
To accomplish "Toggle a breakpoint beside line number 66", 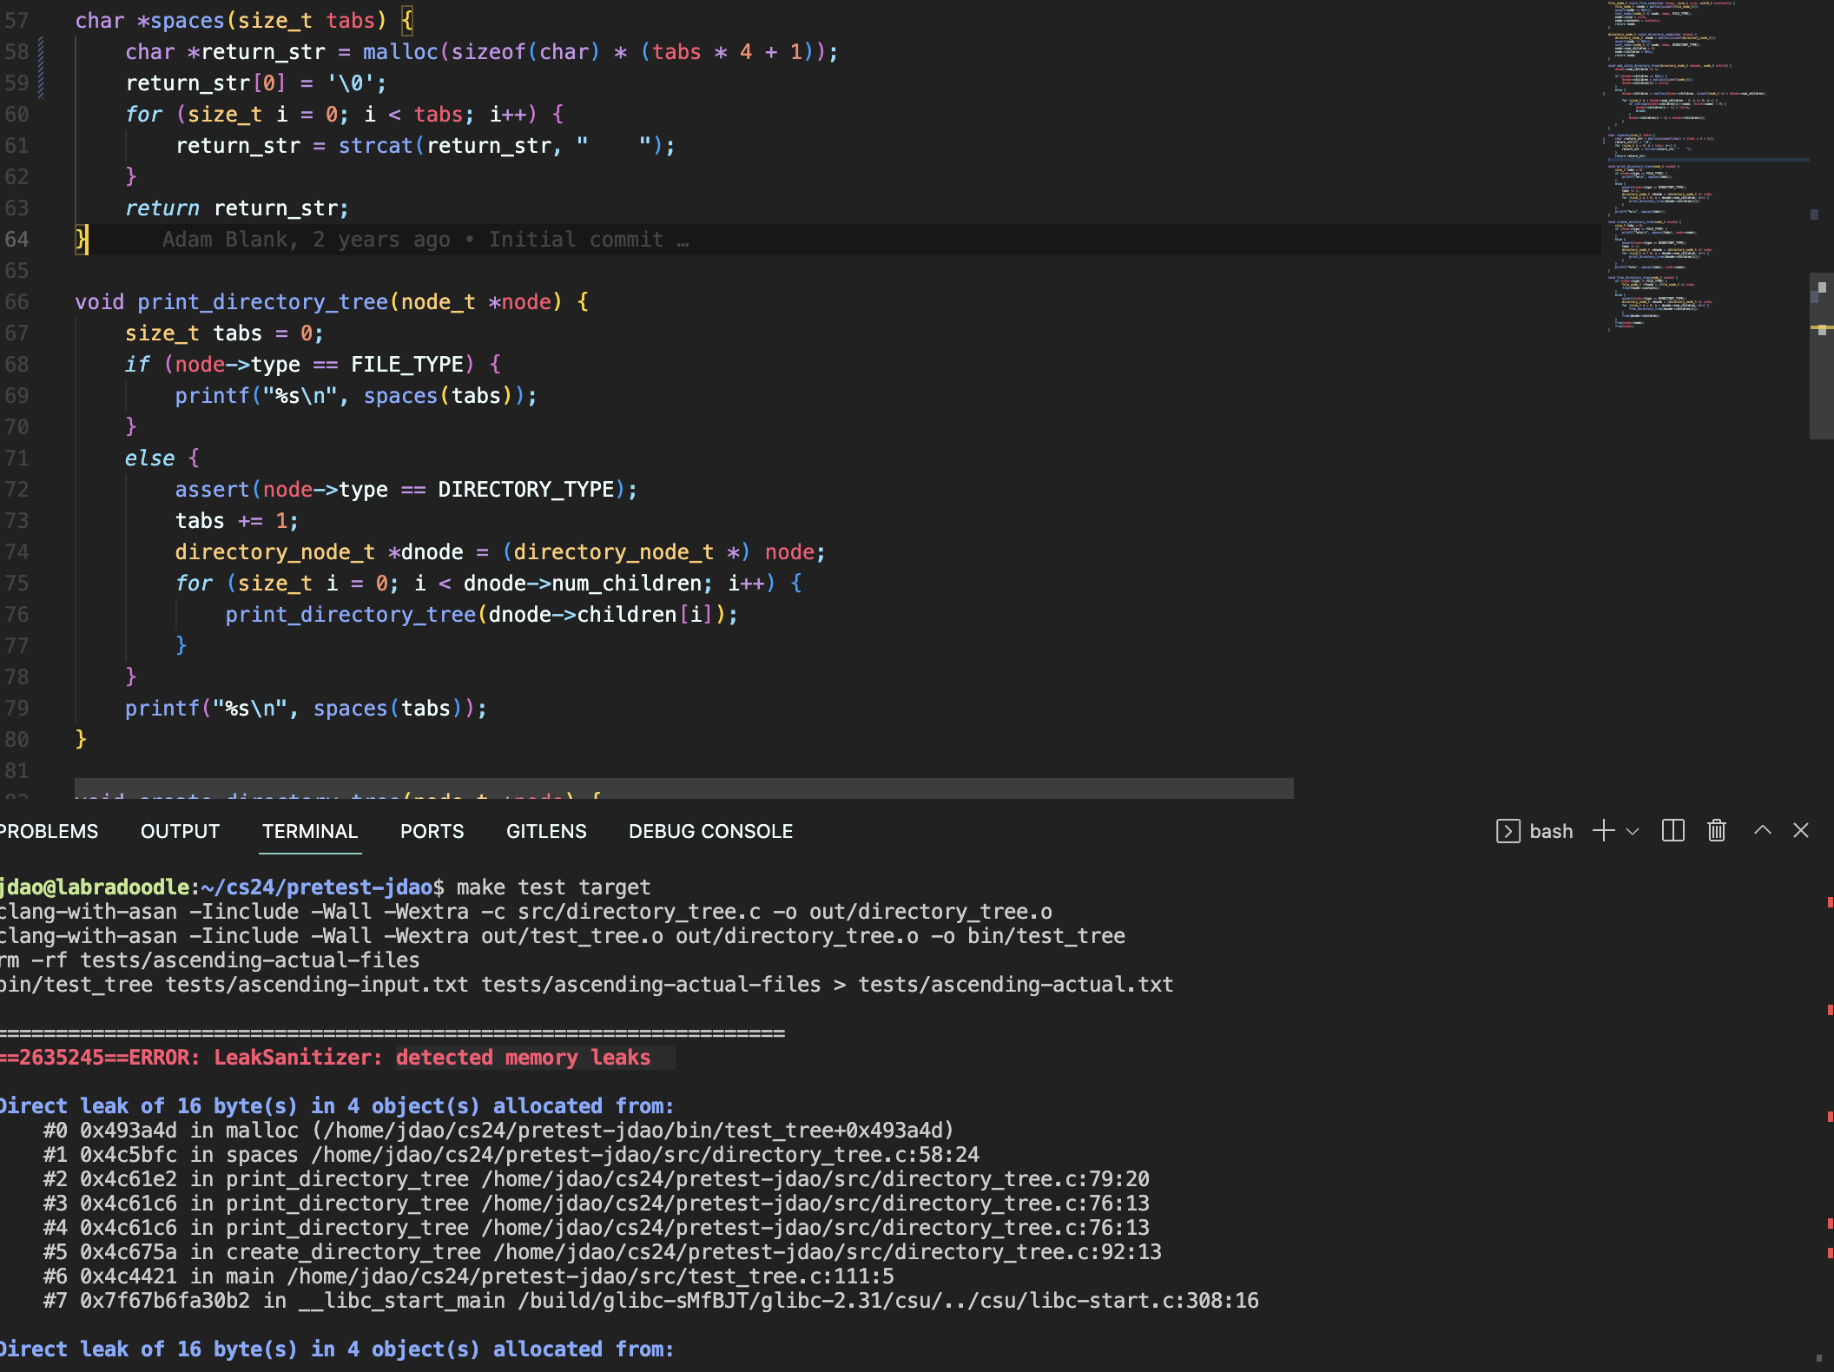I will click(5, 302).
